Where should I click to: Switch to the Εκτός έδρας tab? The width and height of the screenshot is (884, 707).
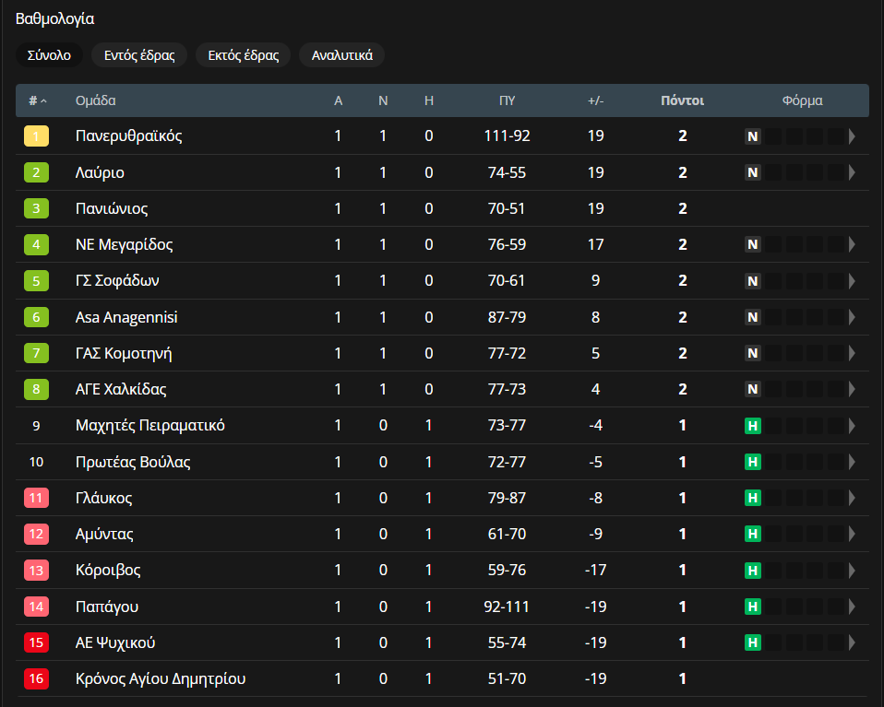(244, 55)
